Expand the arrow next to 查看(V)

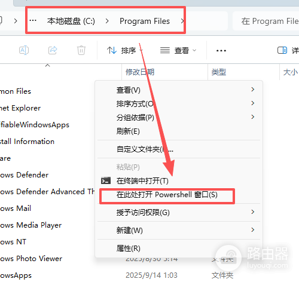253,90
